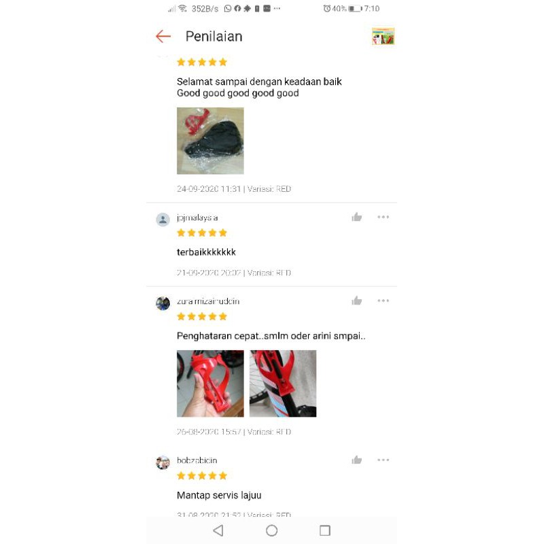Open the product thumbnail beside Penilaian
Screen dimensions: 544x544
(x=383, y=36)
